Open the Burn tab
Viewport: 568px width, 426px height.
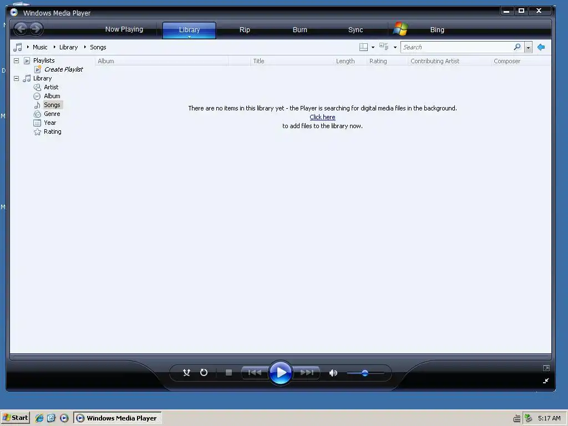point(300,30)
